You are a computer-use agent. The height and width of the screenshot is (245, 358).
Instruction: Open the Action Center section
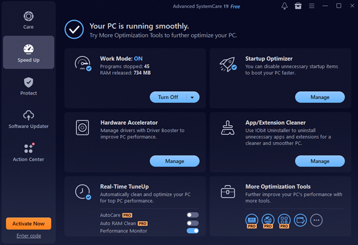(x=28, y=152)
